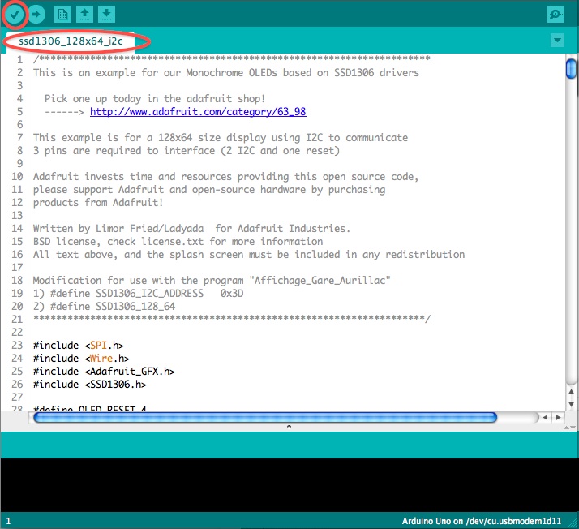Create a new sketch with New icon

click(62, 15)
